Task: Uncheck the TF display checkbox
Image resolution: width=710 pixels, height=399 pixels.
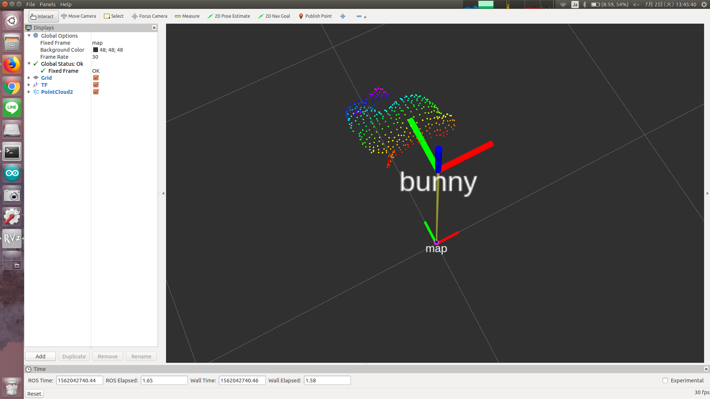Action: pos(96,85)
